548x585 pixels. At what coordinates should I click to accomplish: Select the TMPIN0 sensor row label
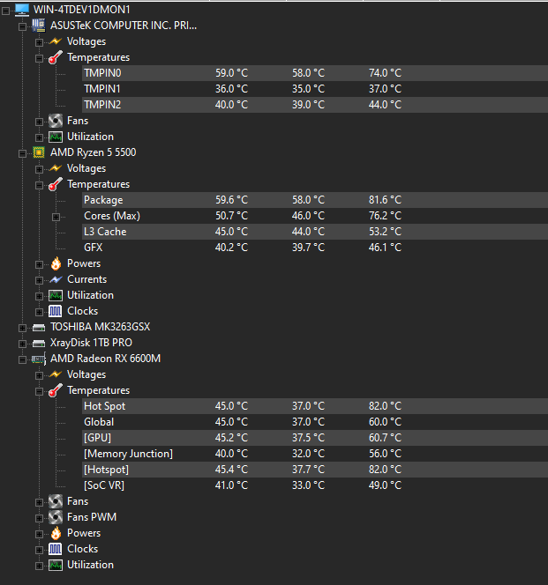[x=102, y=73]
